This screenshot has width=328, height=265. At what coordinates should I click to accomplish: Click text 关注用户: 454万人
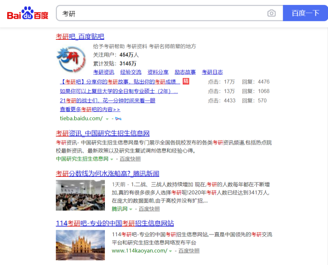click(x=116, y=55)
